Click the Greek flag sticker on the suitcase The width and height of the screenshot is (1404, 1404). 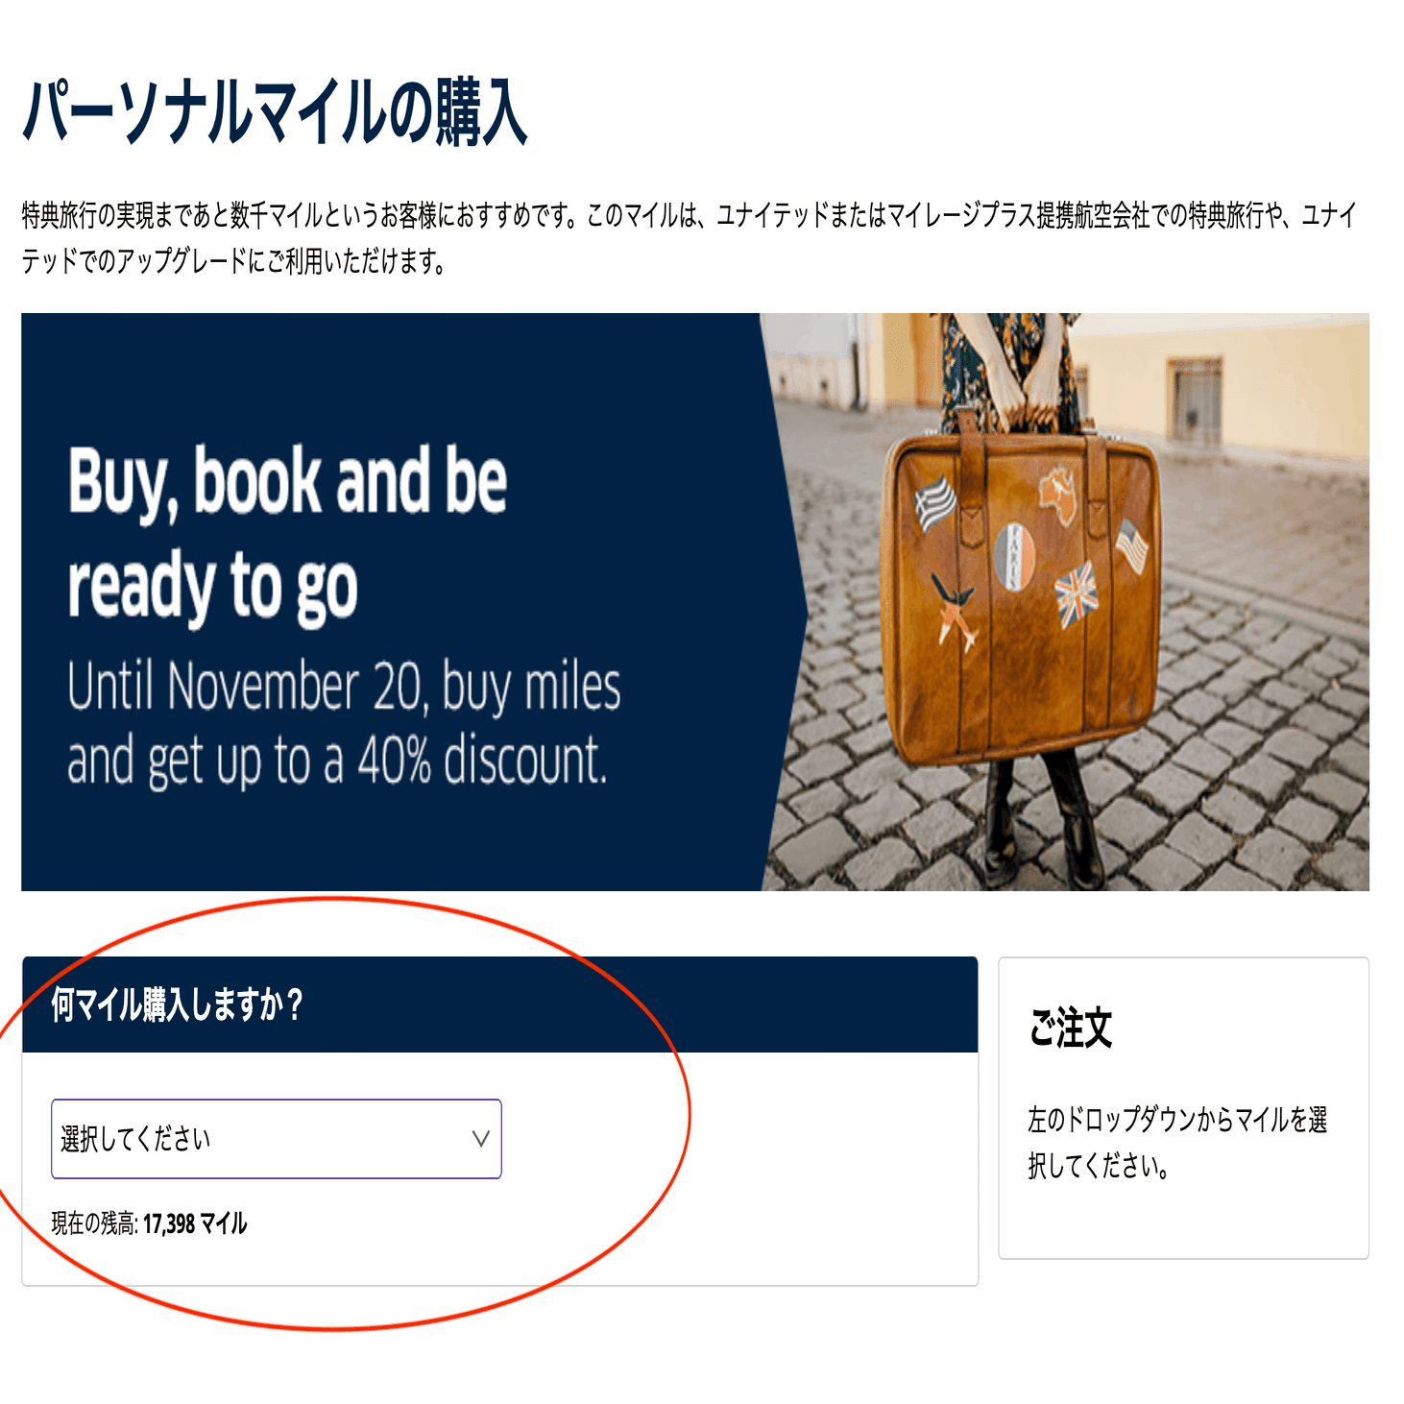click(935, 502)
